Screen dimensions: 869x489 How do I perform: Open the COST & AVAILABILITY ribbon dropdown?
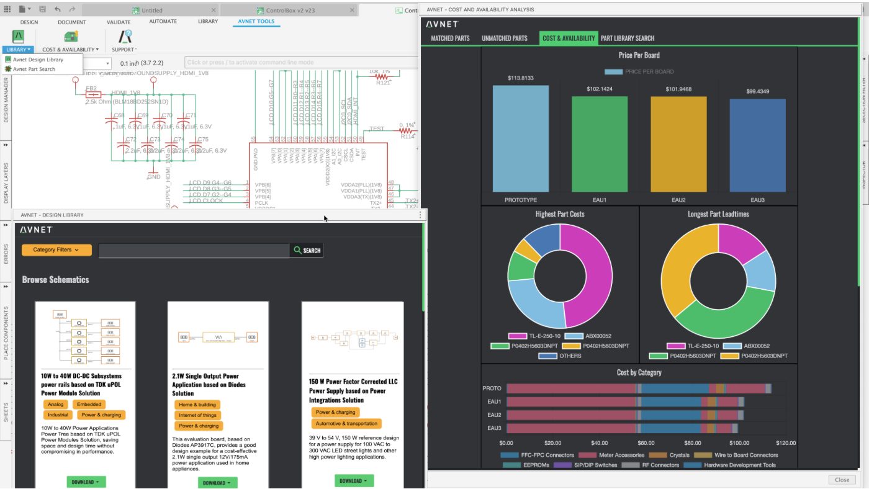70,50
